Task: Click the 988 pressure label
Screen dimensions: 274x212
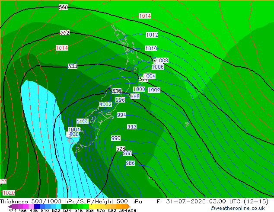Action: [127, 153]
